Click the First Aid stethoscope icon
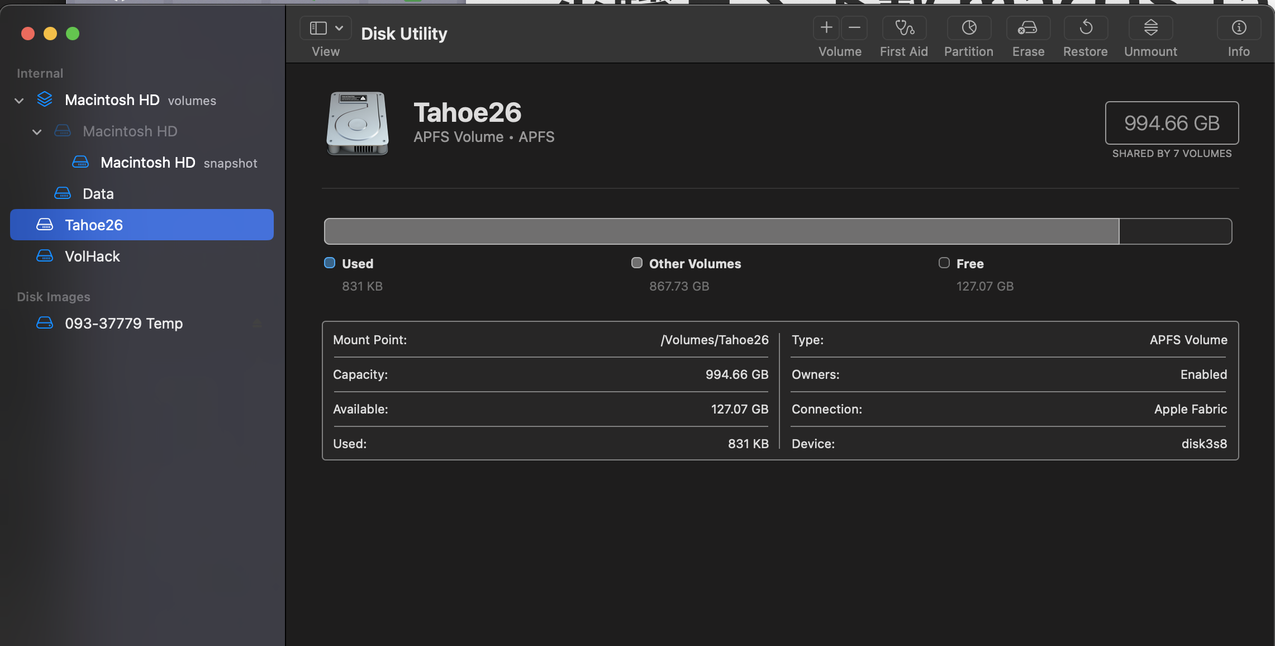The width and height of the screenshot is (1275, 646). point(904,28)
